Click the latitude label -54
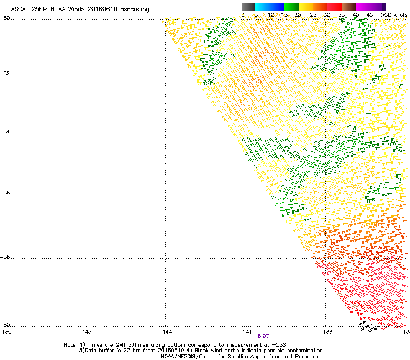Image resolution: width=410 pixels, height=360 pixels. point(5,132)
